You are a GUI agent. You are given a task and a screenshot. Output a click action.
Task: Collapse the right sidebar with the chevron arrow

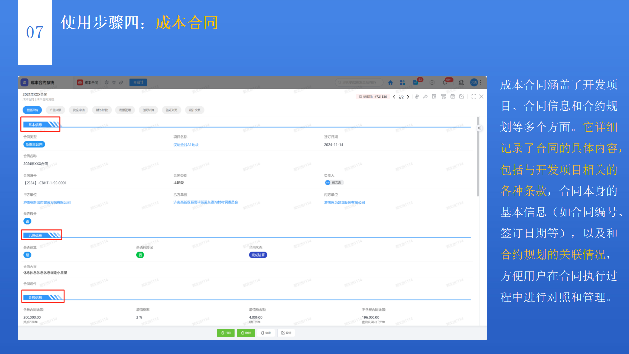479,127
